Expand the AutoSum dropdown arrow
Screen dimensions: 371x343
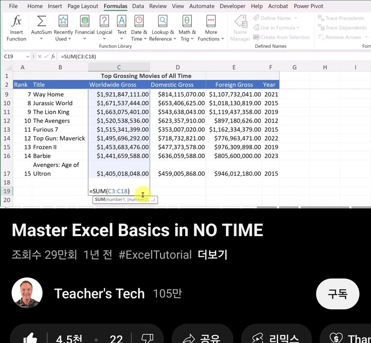pos(41,39)
